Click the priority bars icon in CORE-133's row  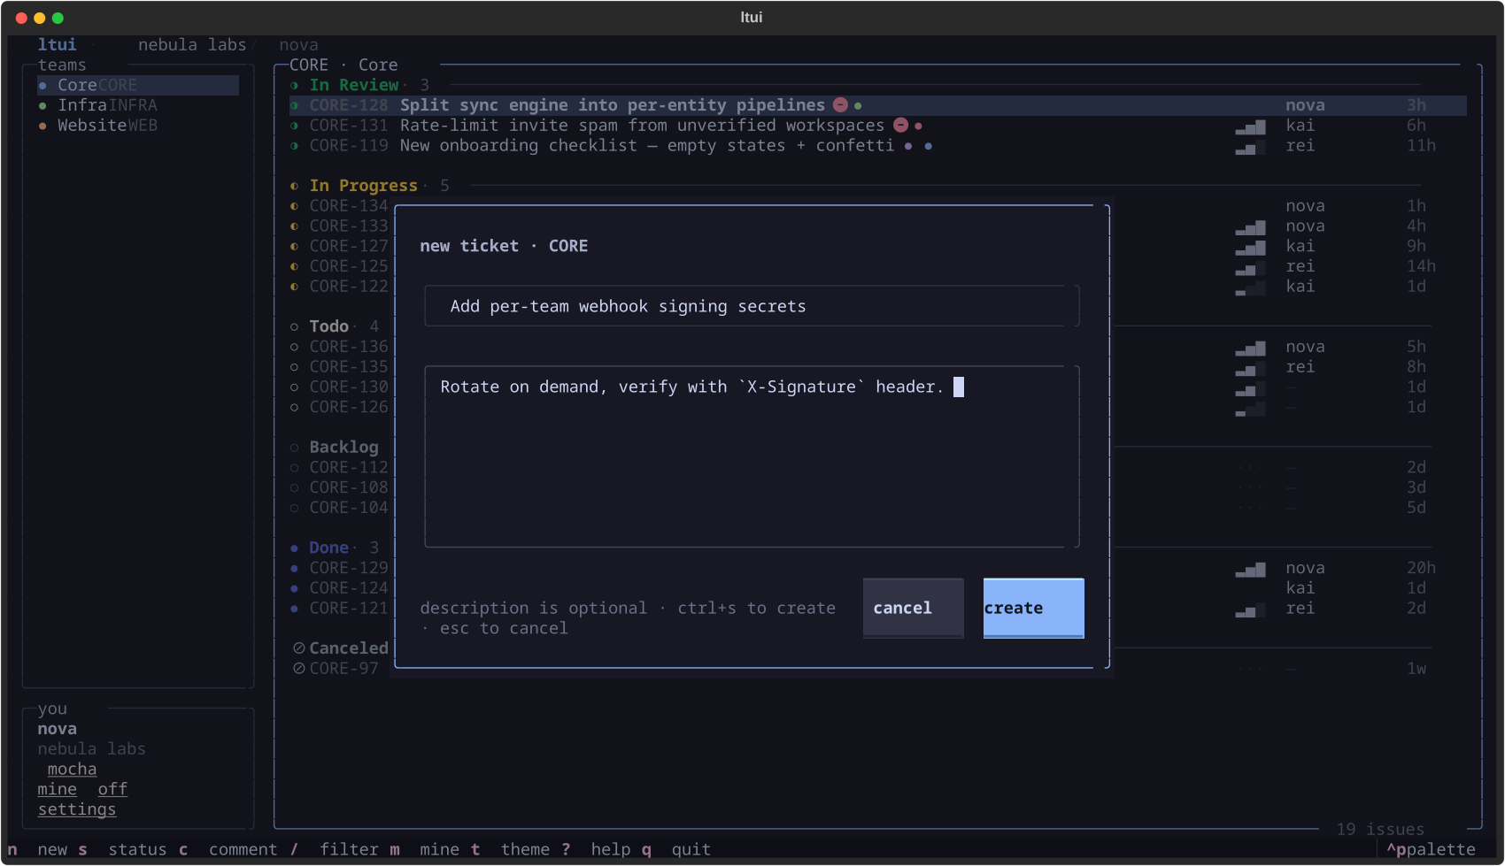(x=1250, y=228)
